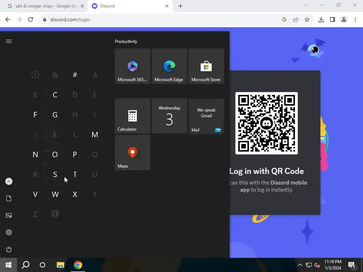363x272 pixels.
Task: Toggle the Chrome side panel
Action: 333,20
